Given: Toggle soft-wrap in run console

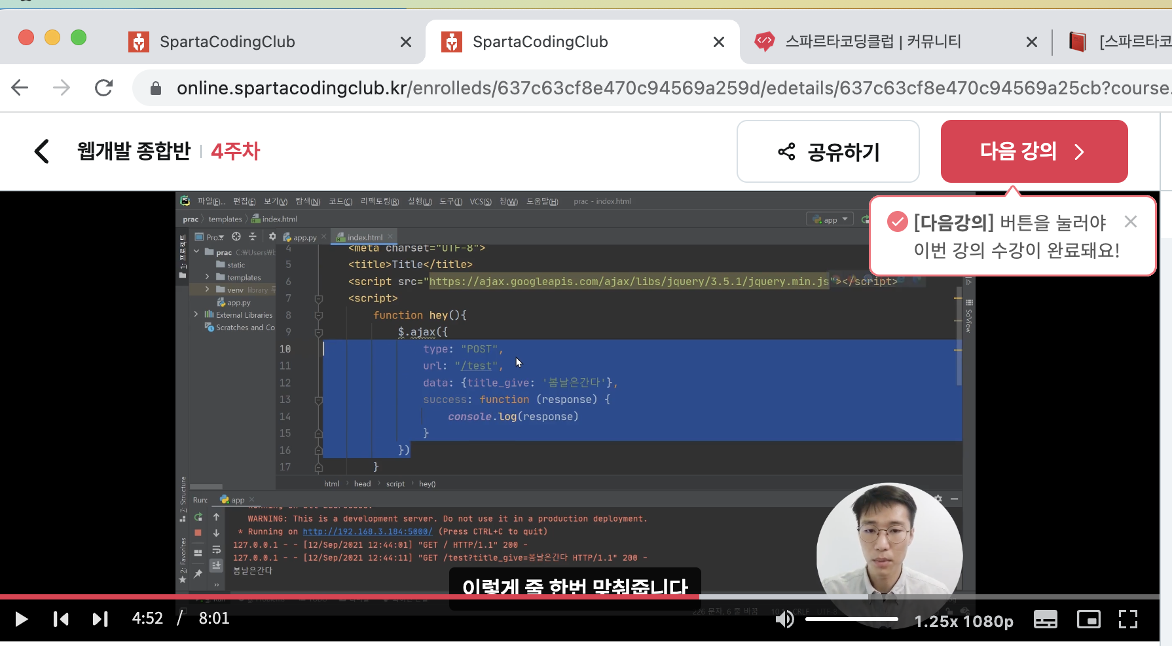Looking at the screenshot, I should [216, 550].
